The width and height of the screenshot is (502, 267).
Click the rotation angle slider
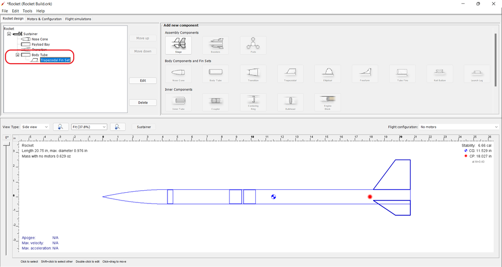tap(7, 196)
